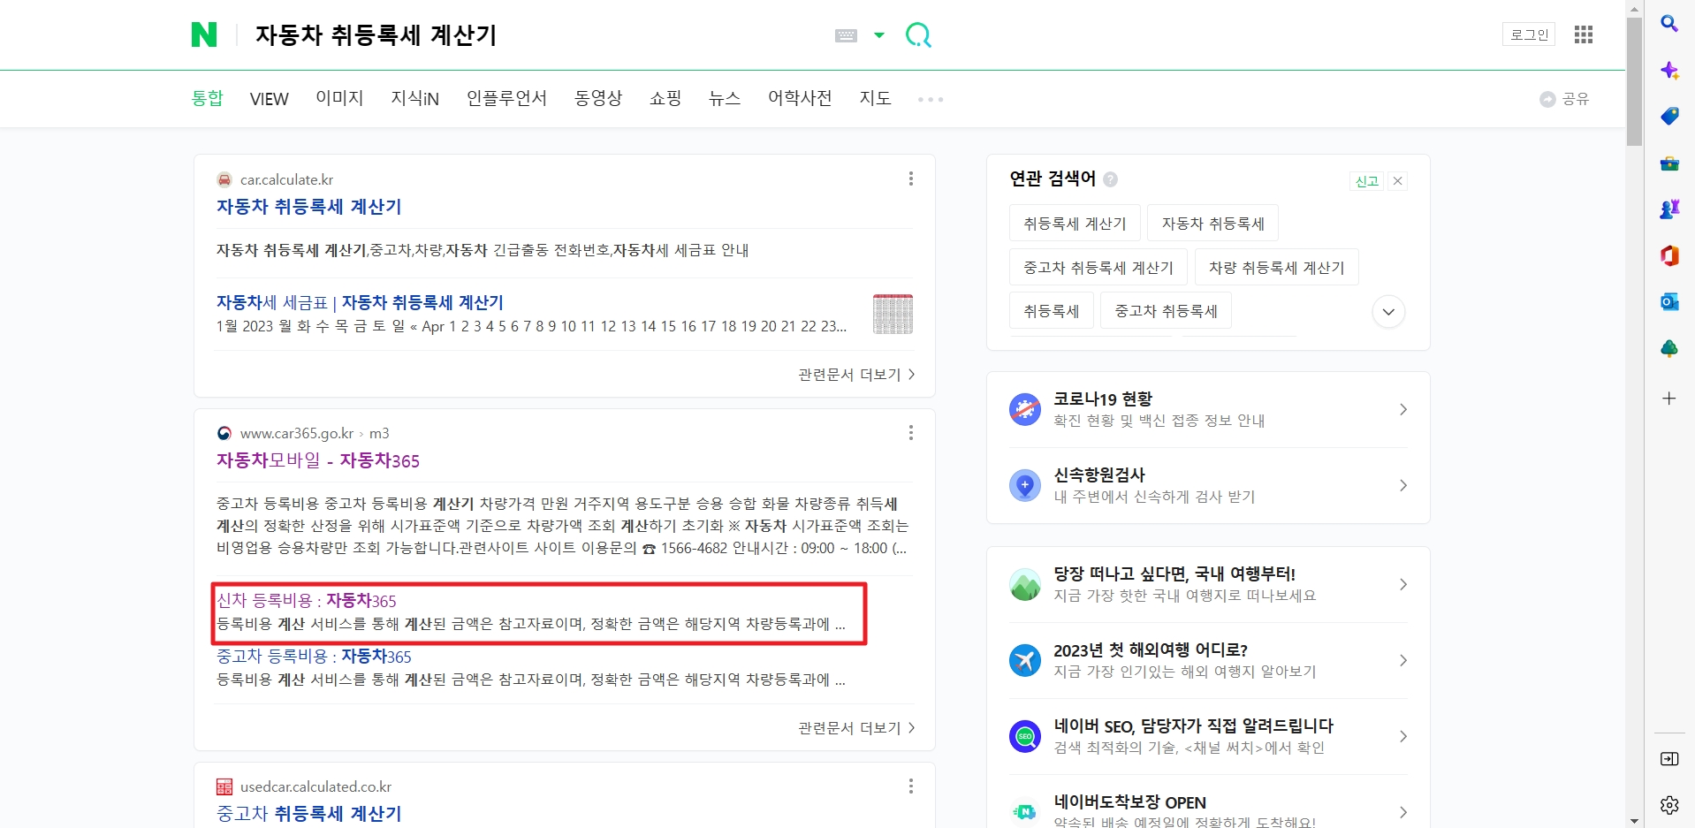Switch to the 지도 tab
Viewport: 1695px width, 828px height.
click(875, 98)
